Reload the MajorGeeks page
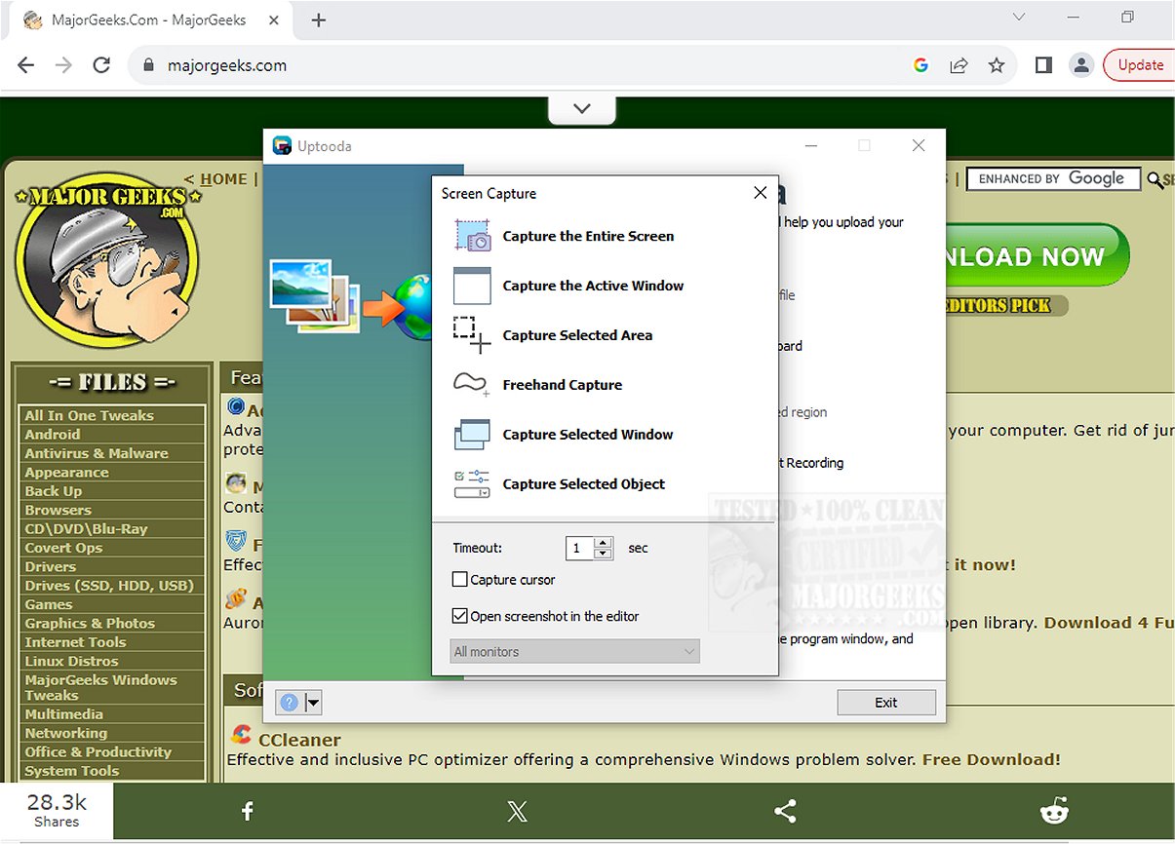The image size is (1175, 844). (101, 65)
